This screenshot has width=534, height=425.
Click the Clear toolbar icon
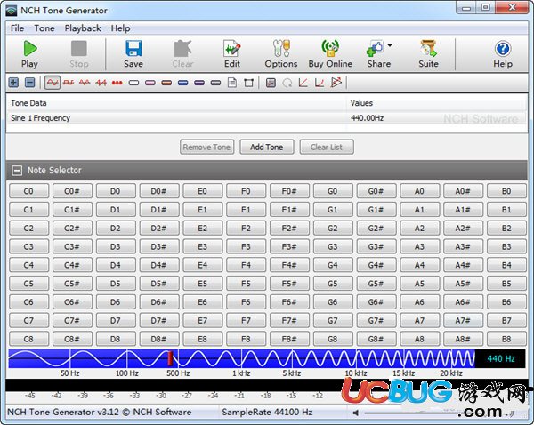click(x=182, y=48)
